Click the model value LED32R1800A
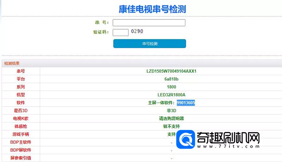This screenshot has width=282, height=162. click(x=171, y=95)
